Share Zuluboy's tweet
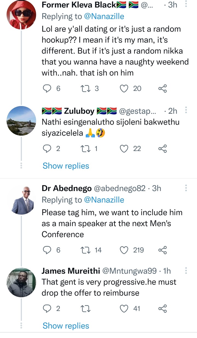 [x=163, y=149]
